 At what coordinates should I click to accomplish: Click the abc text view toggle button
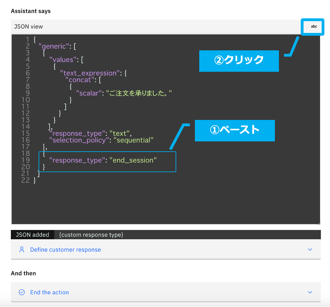click(313, 26)
